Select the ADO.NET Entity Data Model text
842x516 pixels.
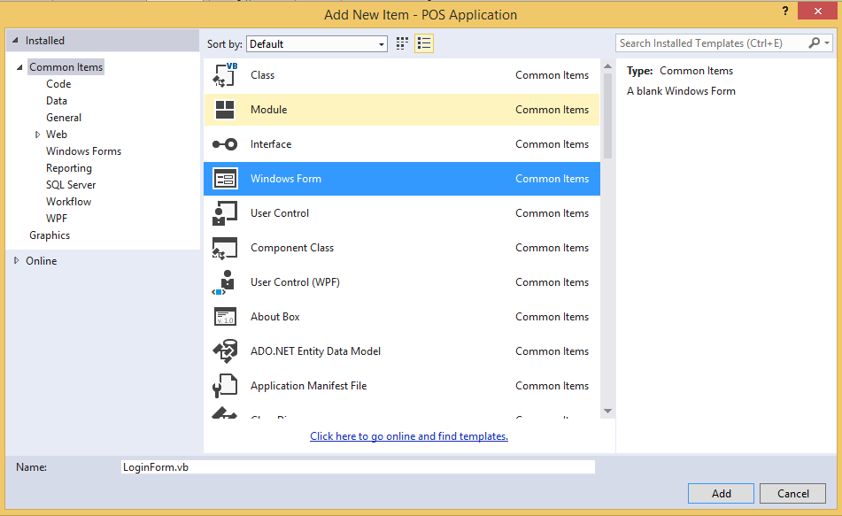pyautogui.click(x=315, y=351)
